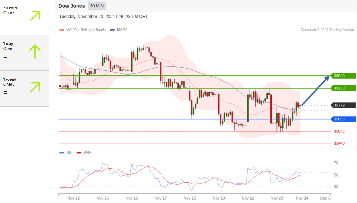Click the 36040 resistance price label
This screenshot has height=203, width=357.
(x=343, y=76)
